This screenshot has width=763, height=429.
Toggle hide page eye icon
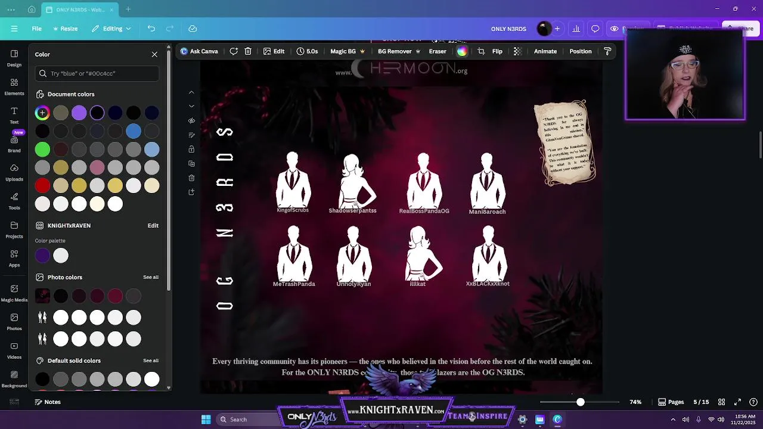[x=191, y=120]
